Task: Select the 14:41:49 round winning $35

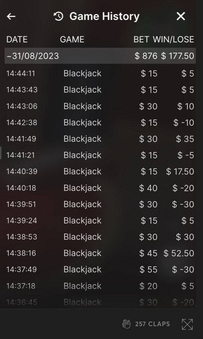Action: coord(100,139)
